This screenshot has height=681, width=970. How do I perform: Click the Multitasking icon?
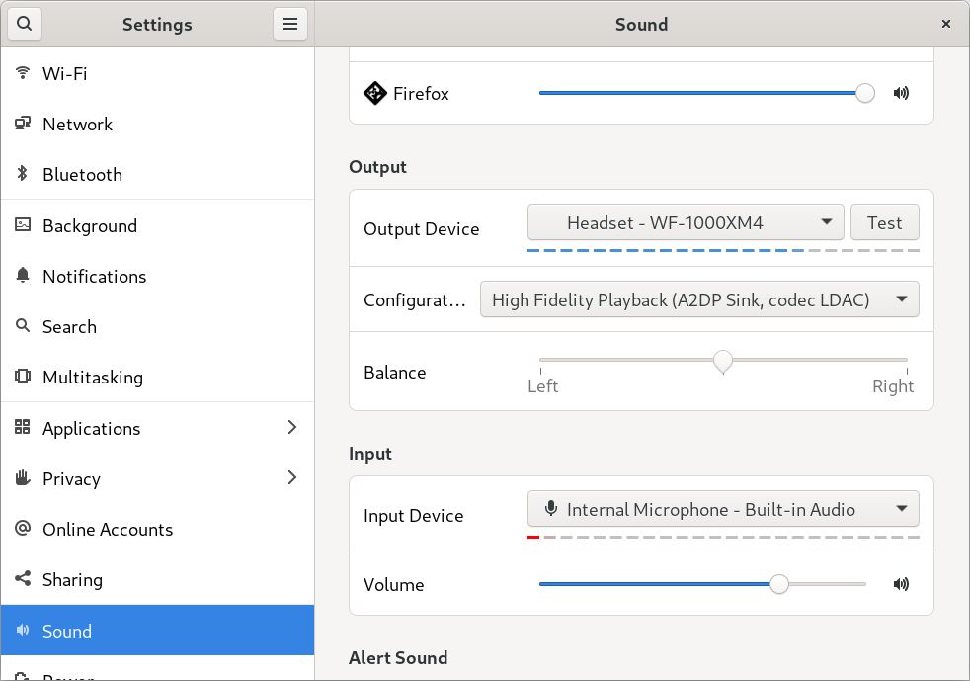coord(23,377)
